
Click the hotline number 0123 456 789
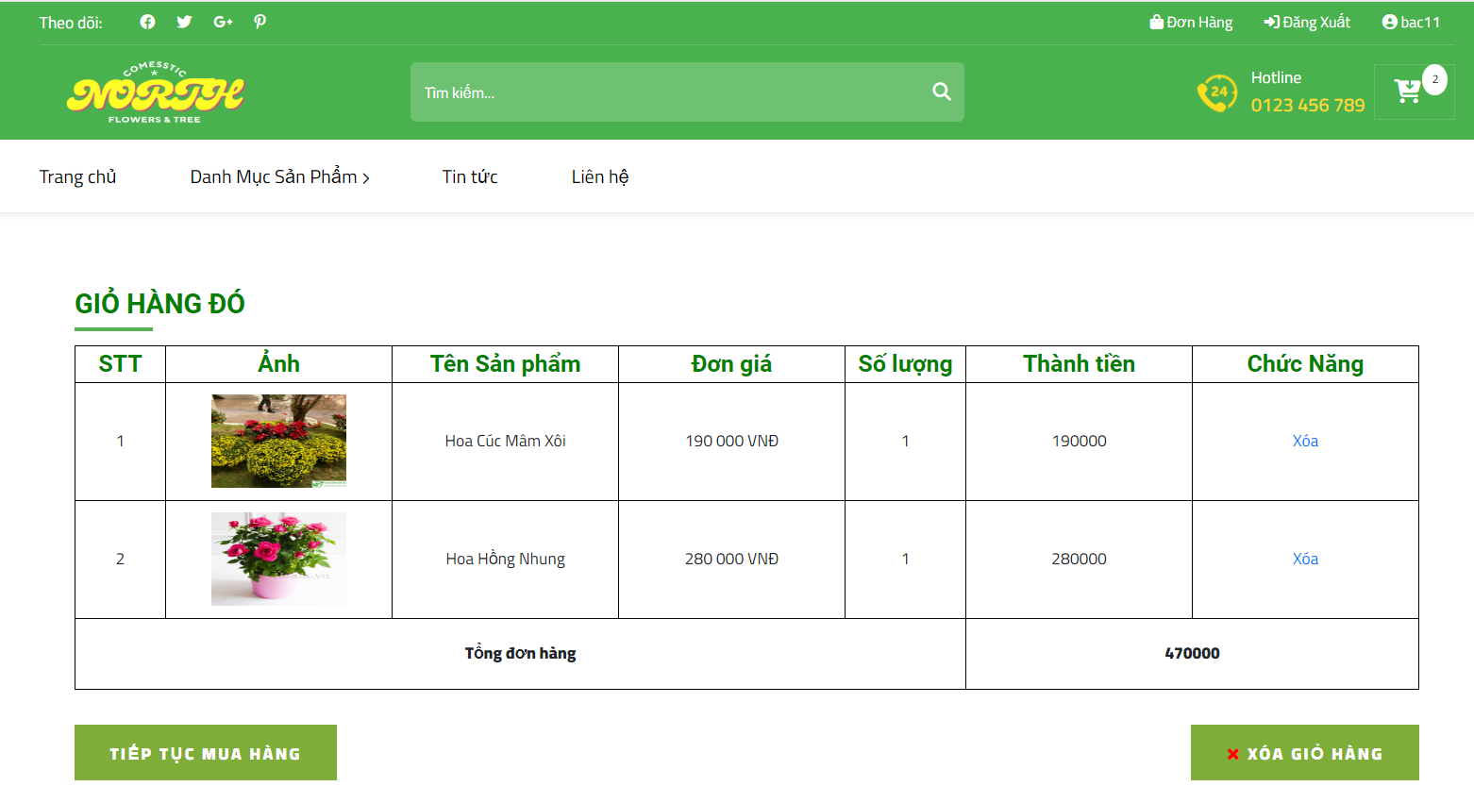[x=1308, y=105]
